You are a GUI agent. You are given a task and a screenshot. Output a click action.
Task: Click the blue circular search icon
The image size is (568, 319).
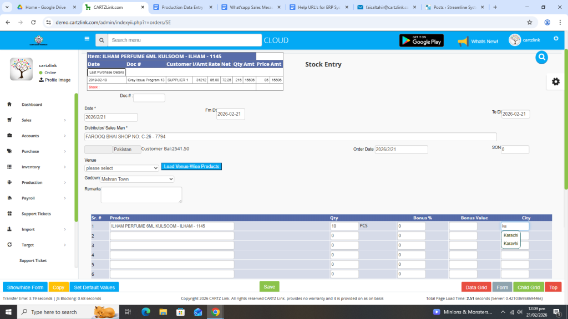pyautogui.click(x=542, y=57)
